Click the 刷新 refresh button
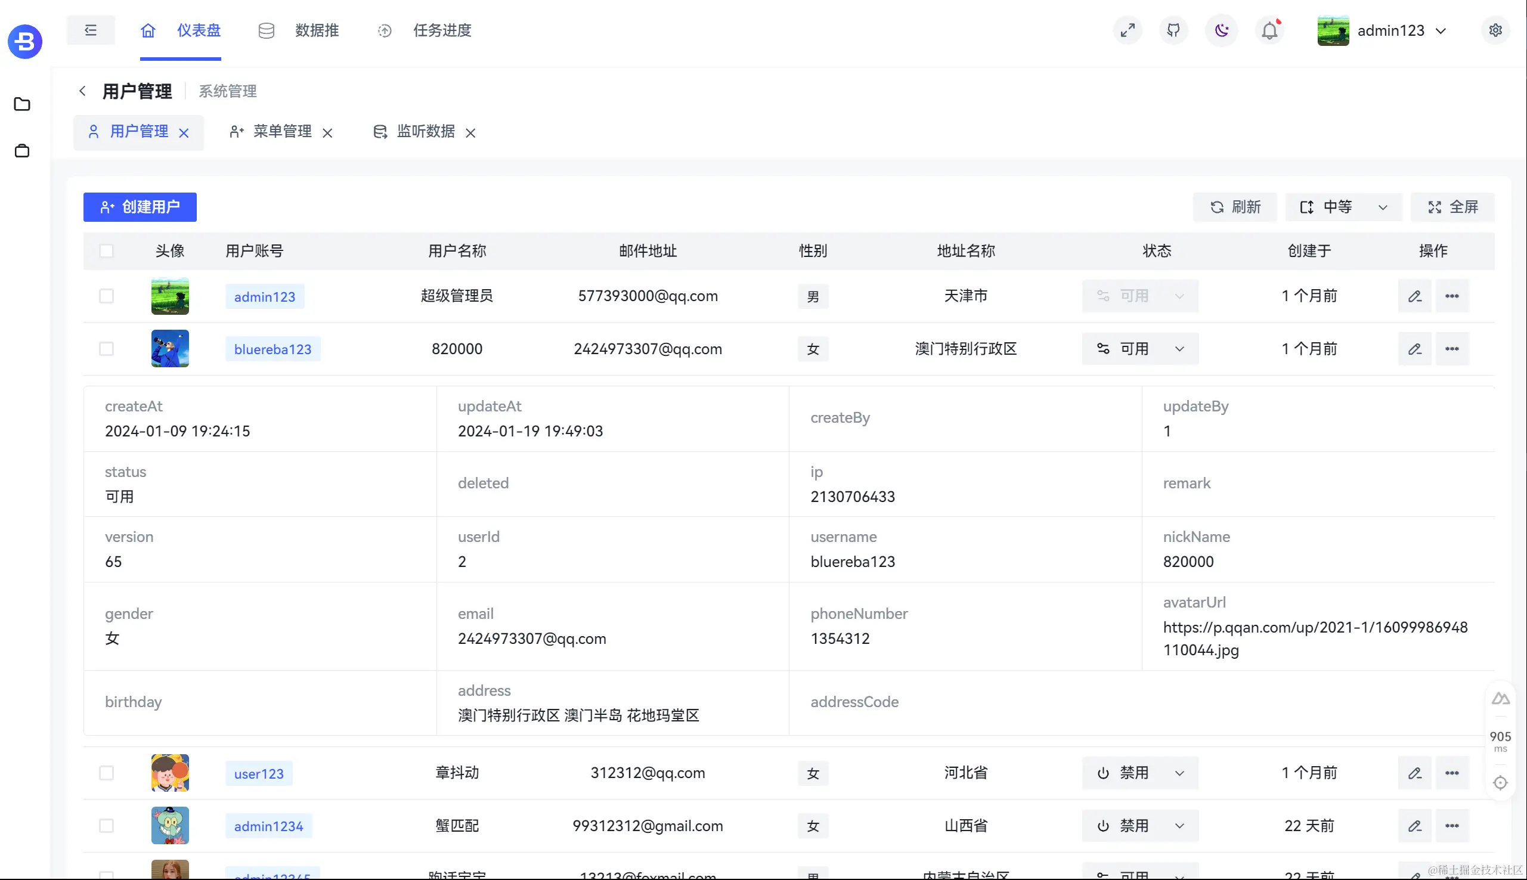The image size is (1527, 880). click(1234, 207)
